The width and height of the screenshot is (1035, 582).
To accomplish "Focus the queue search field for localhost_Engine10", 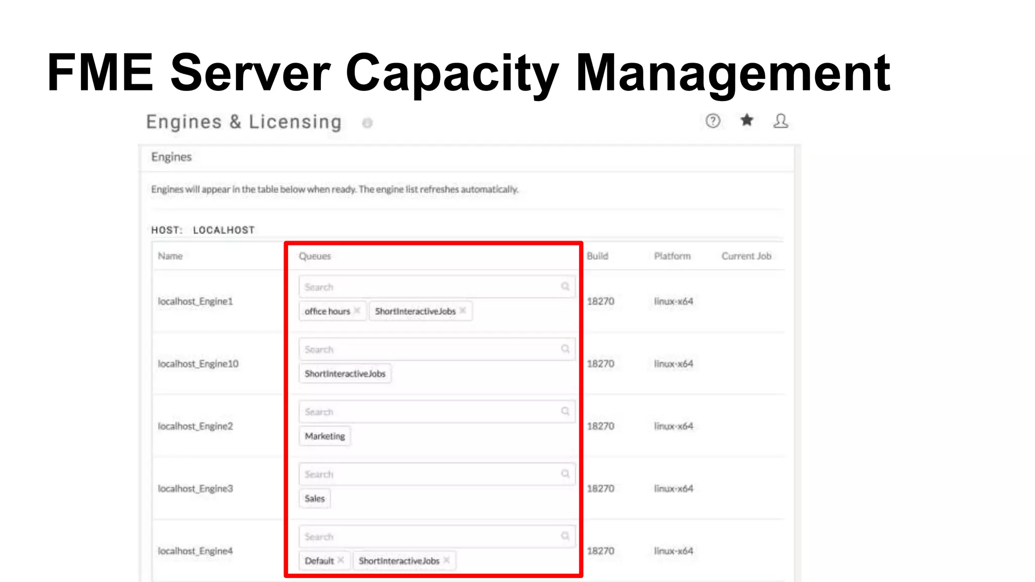I will click(437, 349).
